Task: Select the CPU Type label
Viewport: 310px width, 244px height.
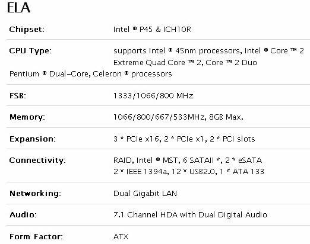Action: [30, 51]
